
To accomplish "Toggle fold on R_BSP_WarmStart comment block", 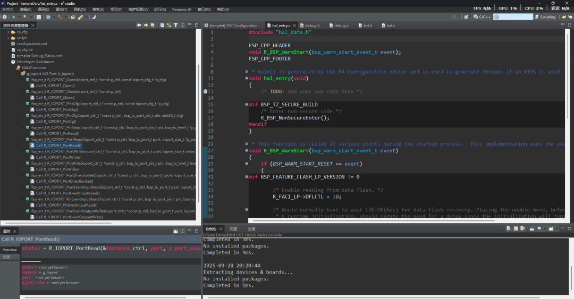I will [x=247, y=144].
